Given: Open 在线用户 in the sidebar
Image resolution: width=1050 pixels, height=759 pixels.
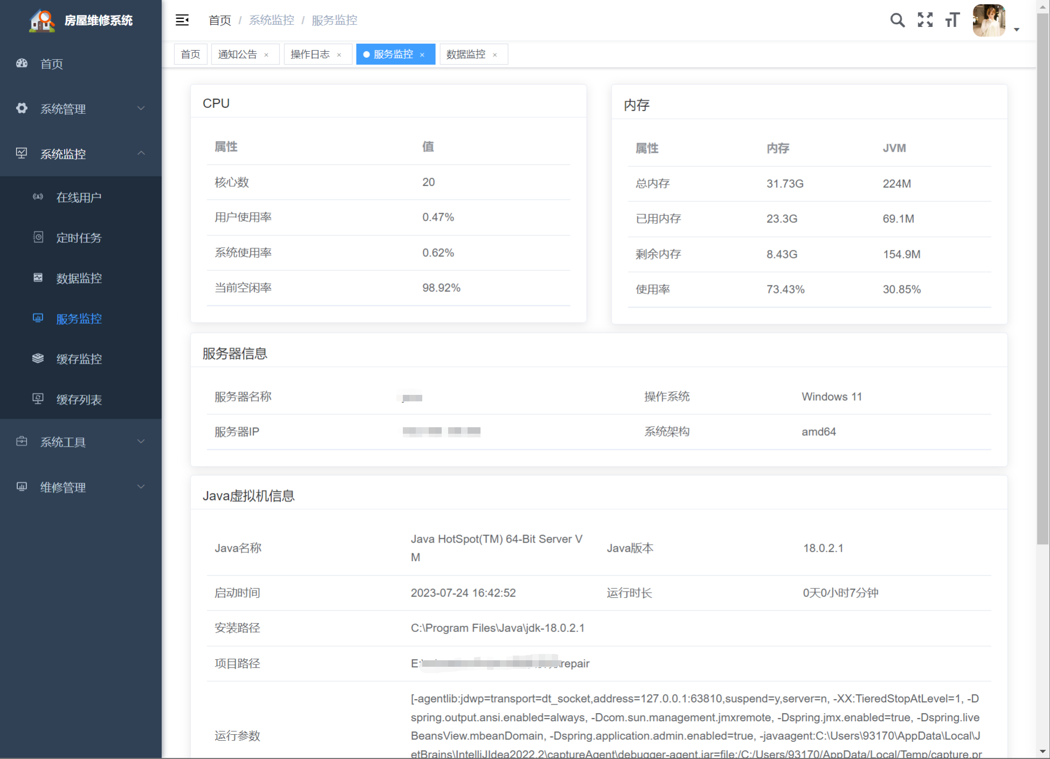Looking at the screenshot, I should [x=79, y=197].
